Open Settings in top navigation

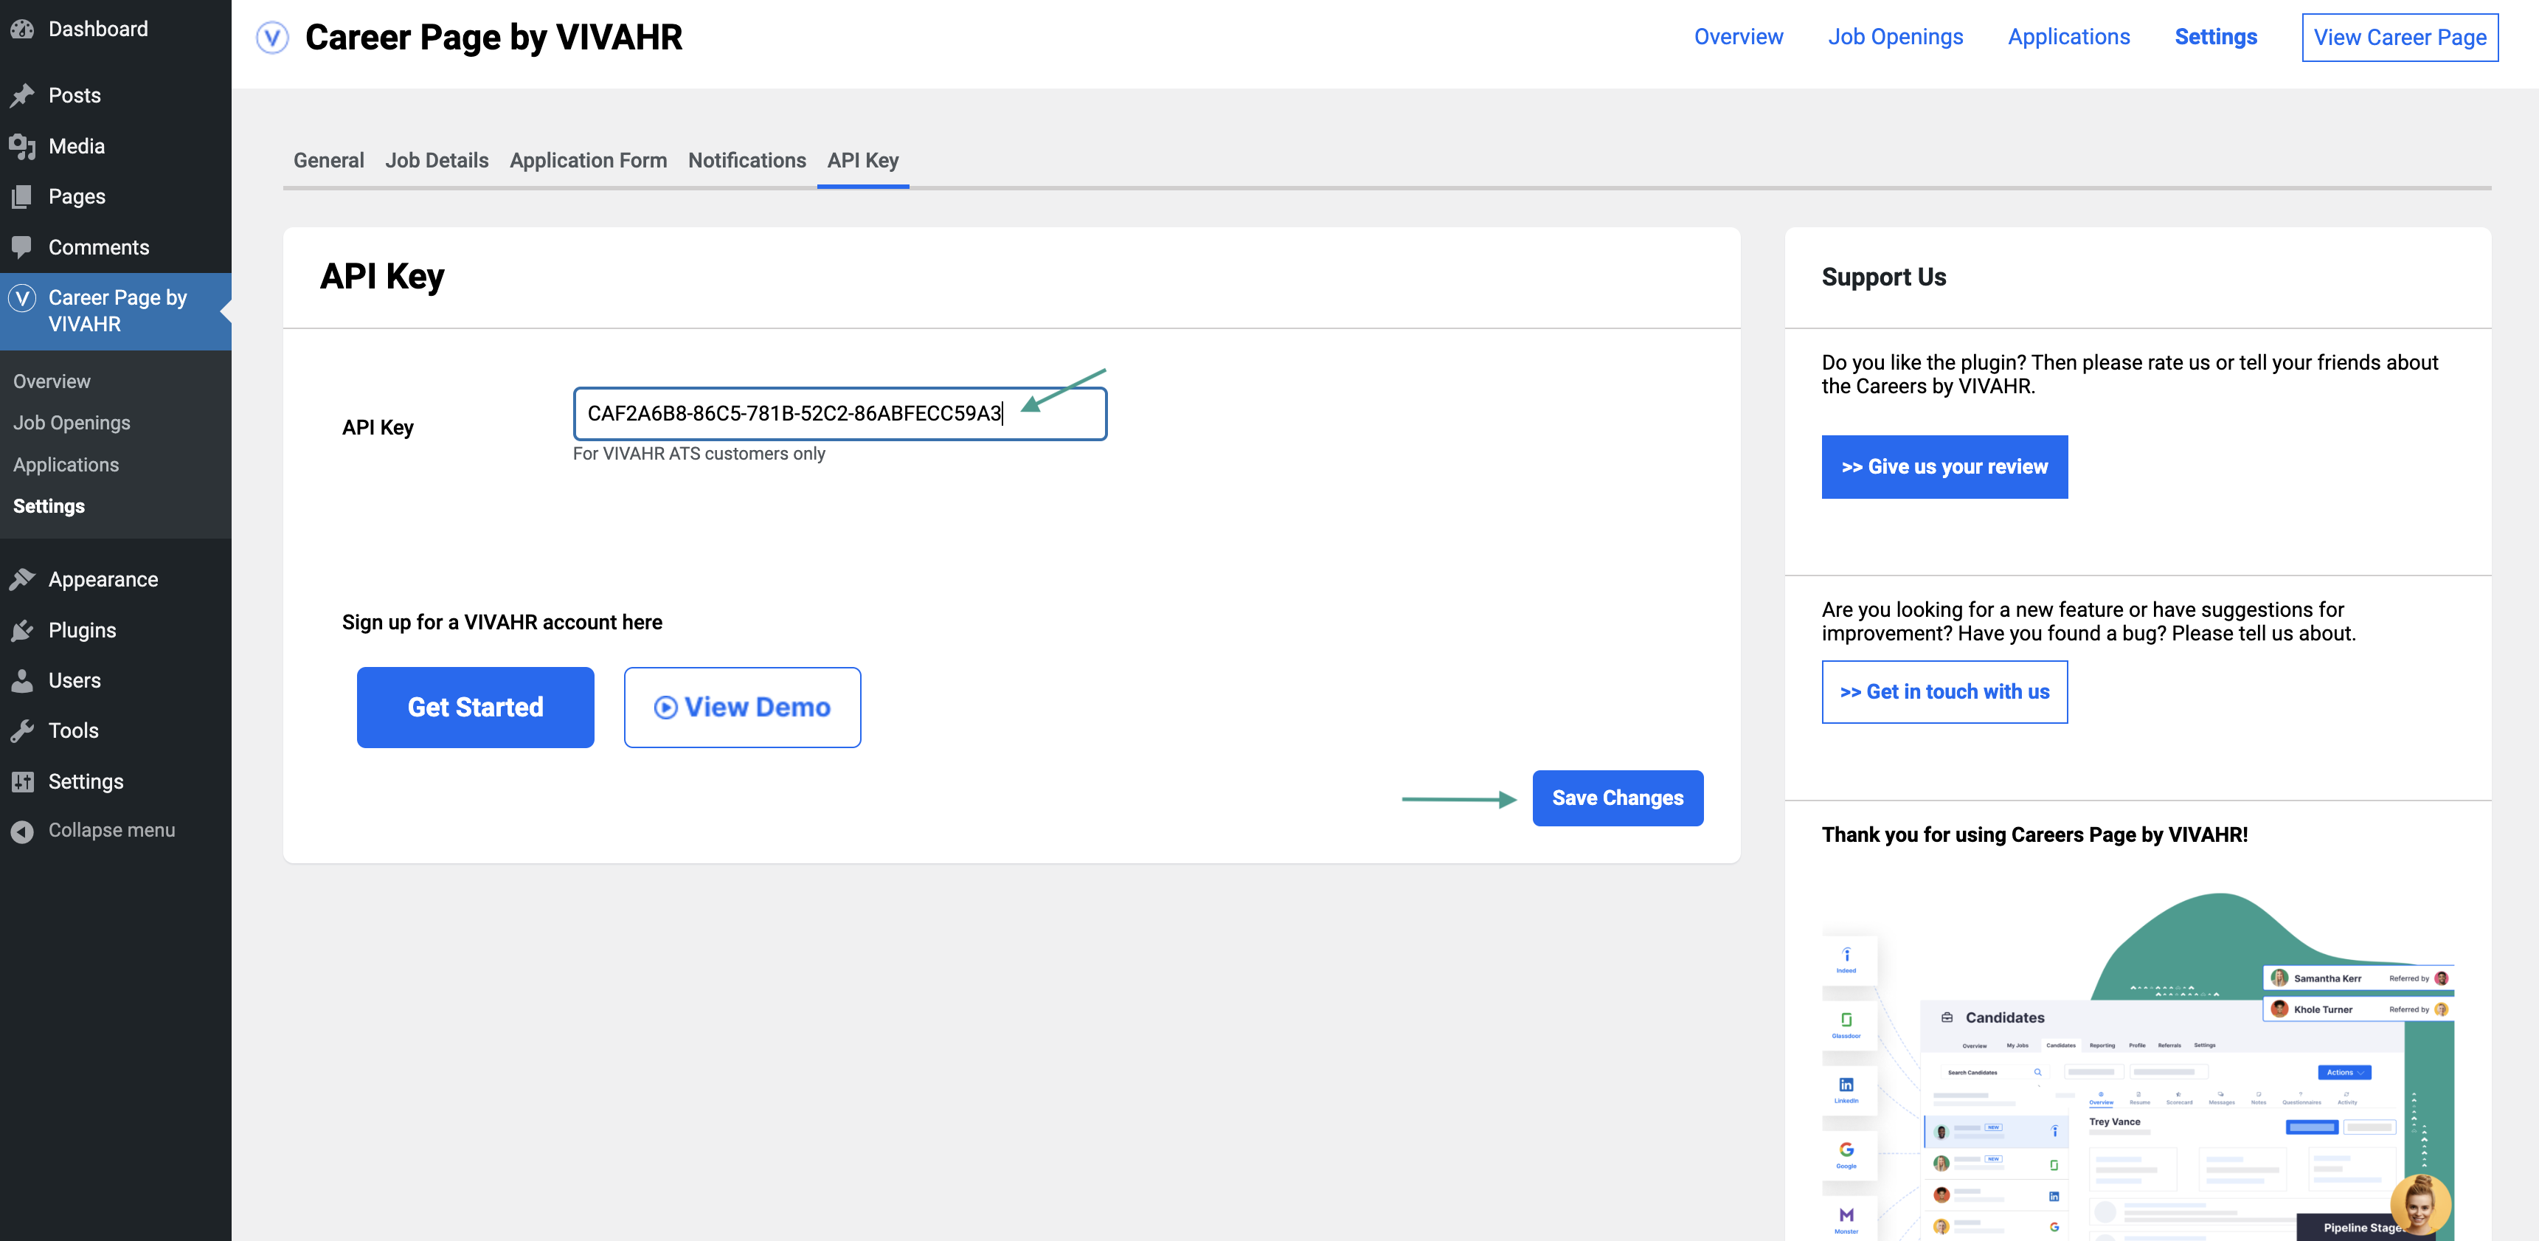2216,38
